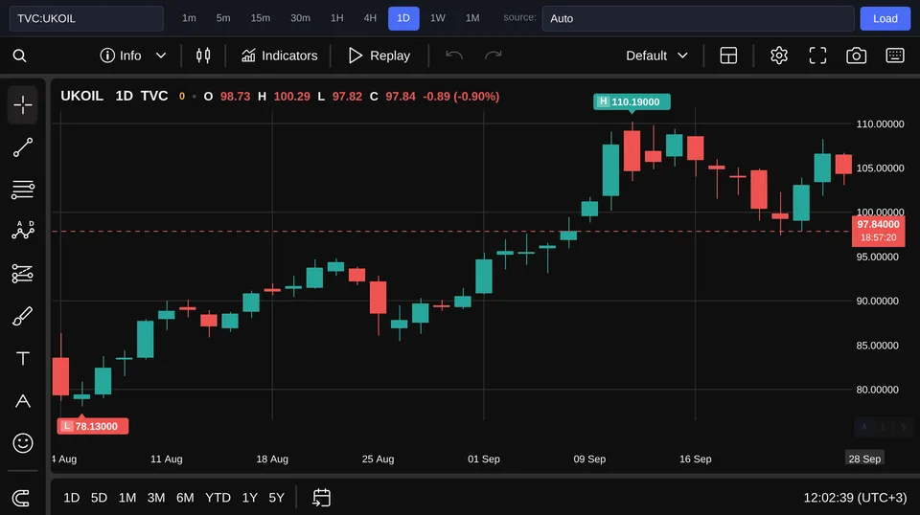Screen dimensions: 920x515
Task: Undo the last chart action
Action: point(454,56)
